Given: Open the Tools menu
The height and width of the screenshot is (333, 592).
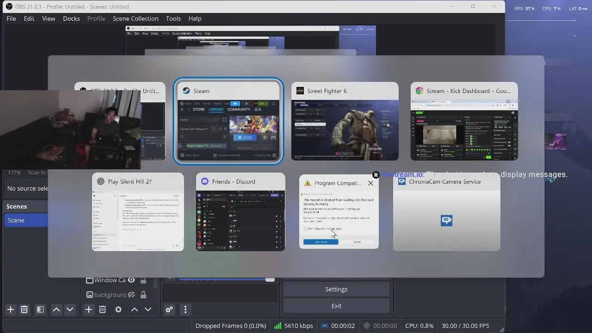Looking at the screenshot, I should [173, 18].
